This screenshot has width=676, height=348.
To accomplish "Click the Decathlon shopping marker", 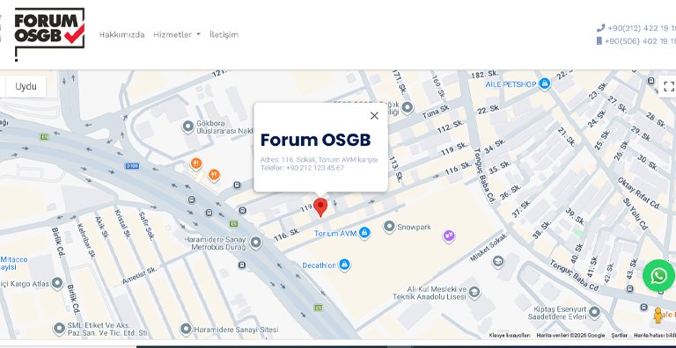I will (344, 265).
